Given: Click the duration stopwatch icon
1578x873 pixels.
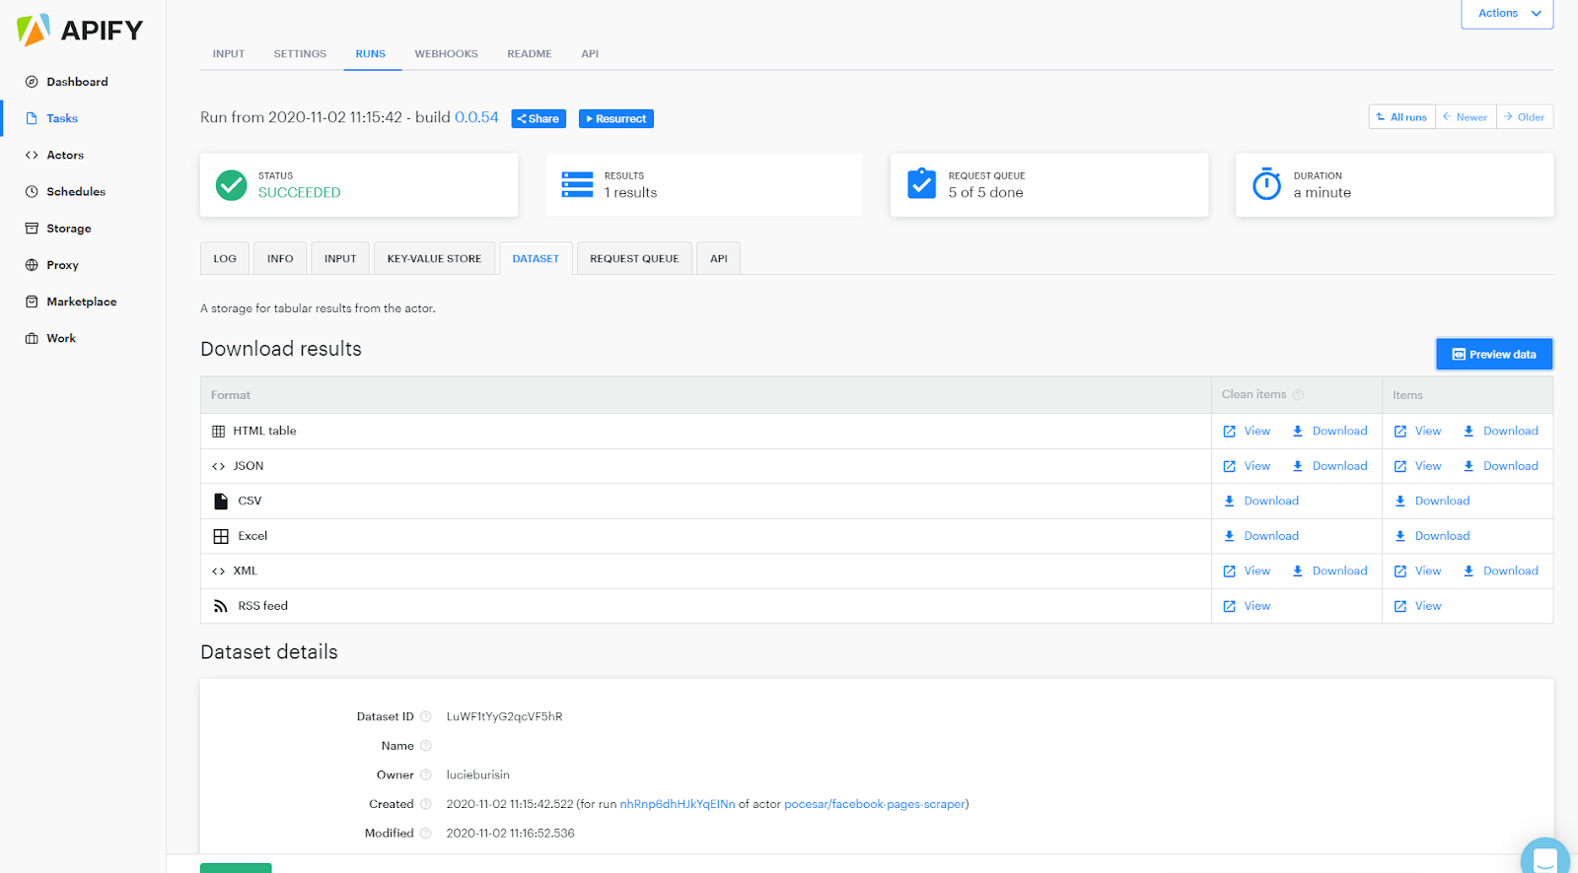Looking at the screenshot, I should (1266, 183).
